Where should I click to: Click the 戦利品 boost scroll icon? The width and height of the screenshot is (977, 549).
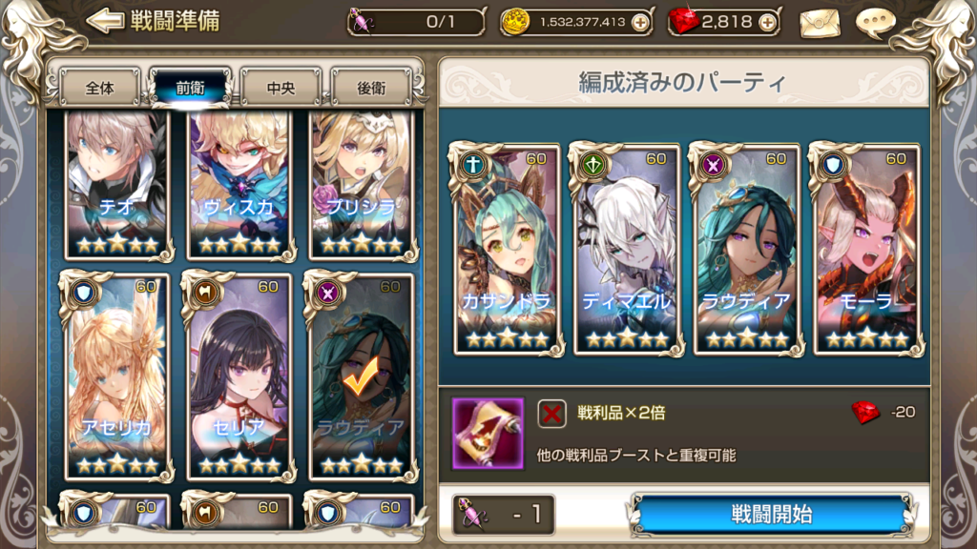(488, 434)
